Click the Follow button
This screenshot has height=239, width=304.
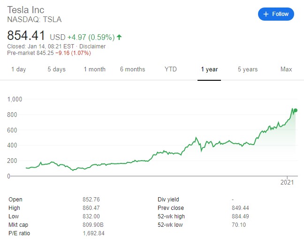pyautogui.click(x=276, y=14)
